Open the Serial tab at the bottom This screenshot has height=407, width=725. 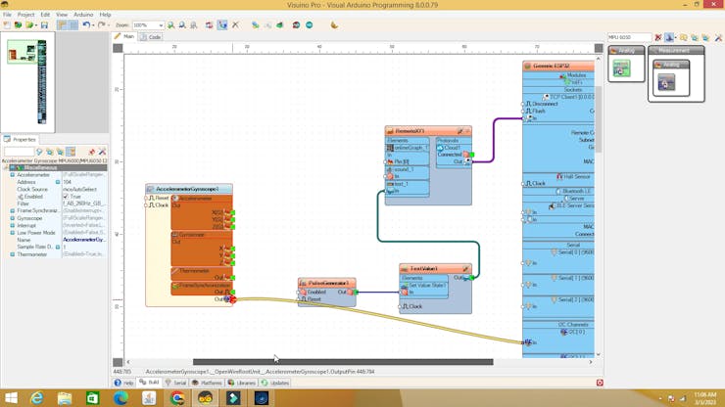[x=176, y=383]
